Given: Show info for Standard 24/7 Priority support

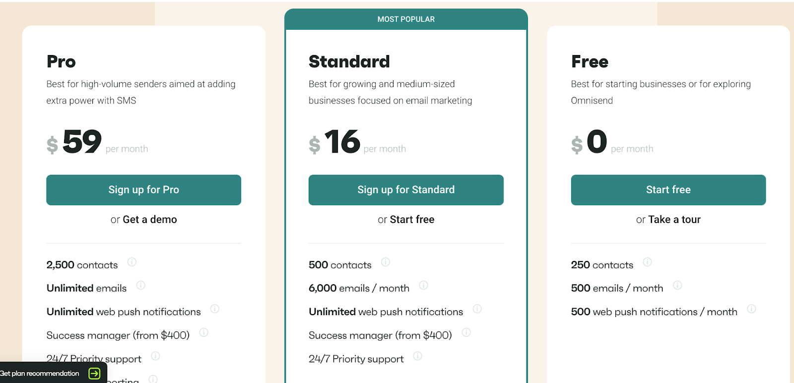Looking at the screenshot, I should point(417,356).
